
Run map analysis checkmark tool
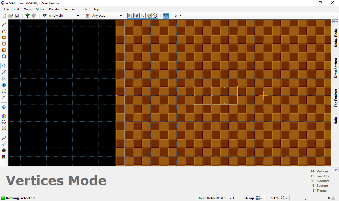tap(4, 144)
